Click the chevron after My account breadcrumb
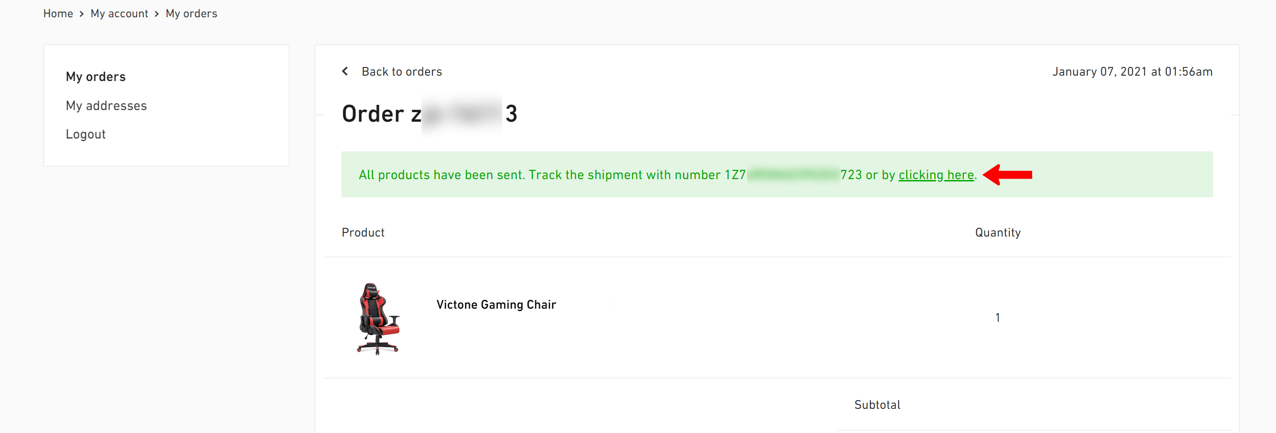This screenshot has height=433, width=1276. tap(156, 14)
